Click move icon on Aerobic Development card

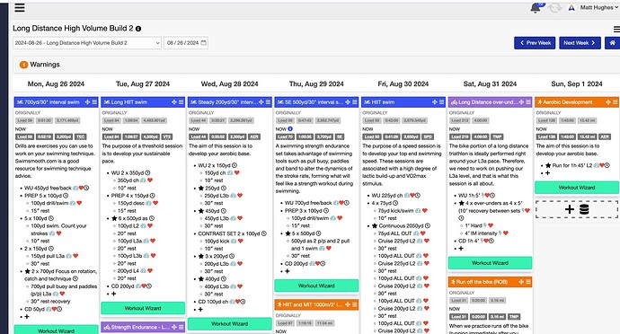pos(608,102)
